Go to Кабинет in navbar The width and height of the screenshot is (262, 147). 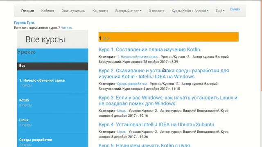point(47,11)
